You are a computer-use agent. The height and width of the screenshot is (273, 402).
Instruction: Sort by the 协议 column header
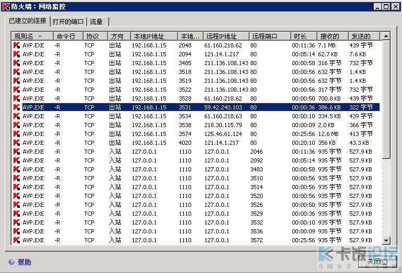click(95, 36)
